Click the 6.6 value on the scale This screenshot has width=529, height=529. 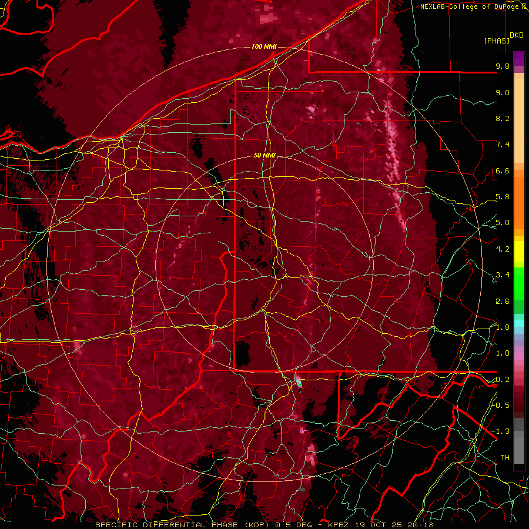click(503, 170)
